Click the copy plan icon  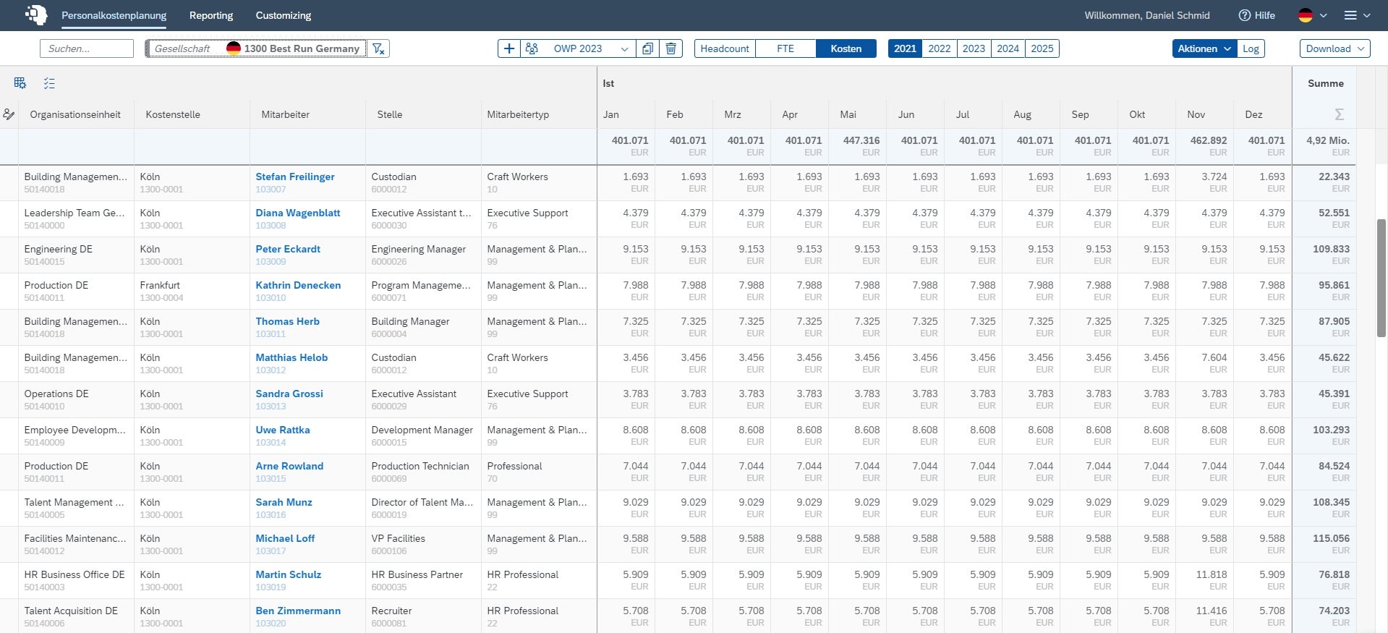pos(647,48)
